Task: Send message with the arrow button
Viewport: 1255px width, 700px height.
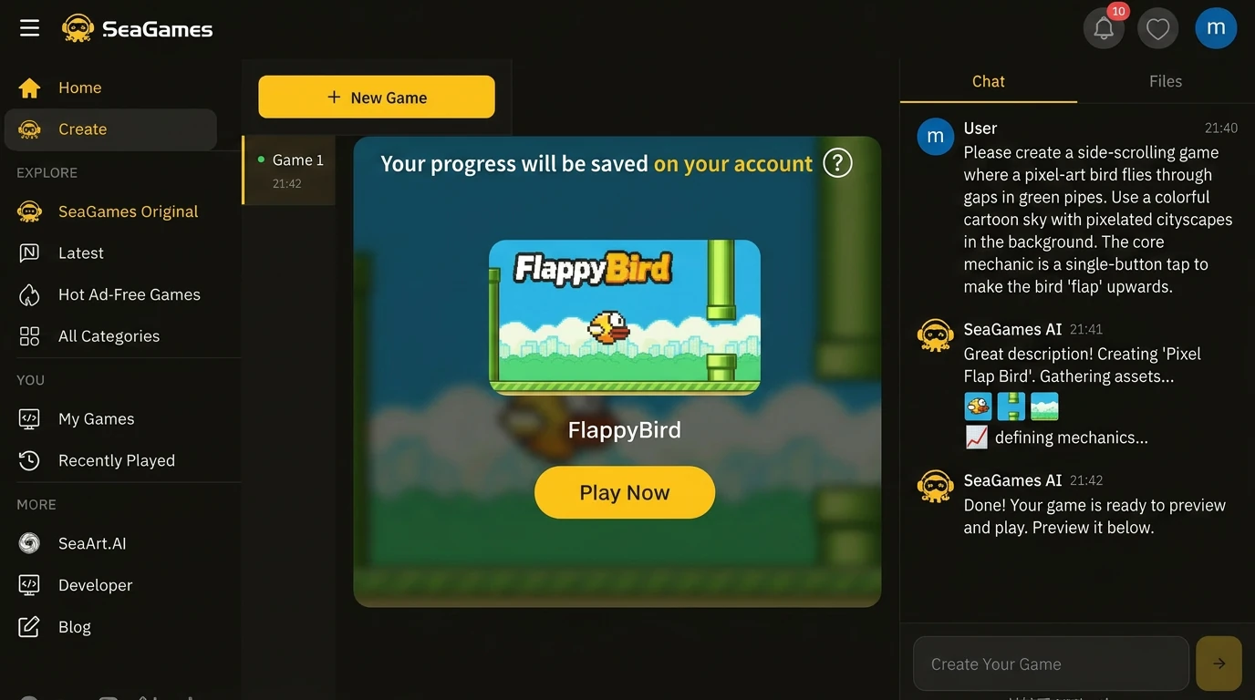Action: pyautogui.click(x=1219, y=664)
